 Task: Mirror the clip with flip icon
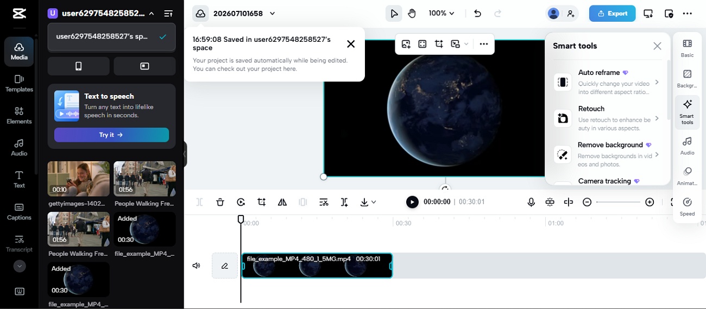pos(282,202)
